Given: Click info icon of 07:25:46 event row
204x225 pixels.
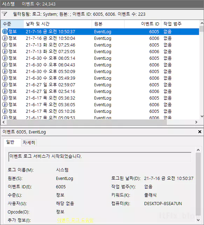Looking at the screenshot, I should point(5,45).
